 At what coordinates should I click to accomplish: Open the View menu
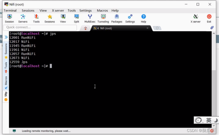pos(43,11)
